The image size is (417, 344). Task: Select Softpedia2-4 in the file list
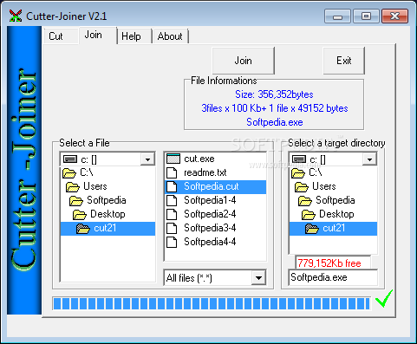215,214
